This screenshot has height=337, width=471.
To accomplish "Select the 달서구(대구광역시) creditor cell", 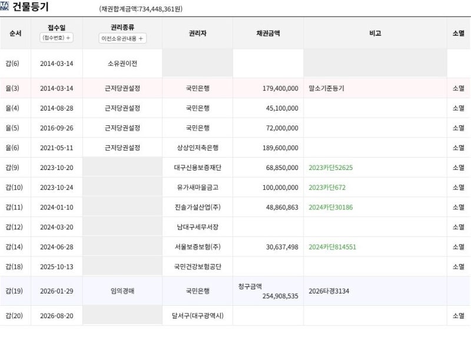I will pyautogui.click(x=198, y=316).
